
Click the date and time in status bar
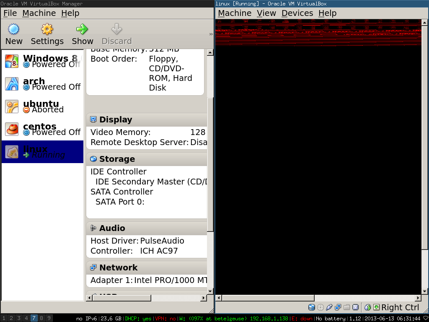pos(392,319)
